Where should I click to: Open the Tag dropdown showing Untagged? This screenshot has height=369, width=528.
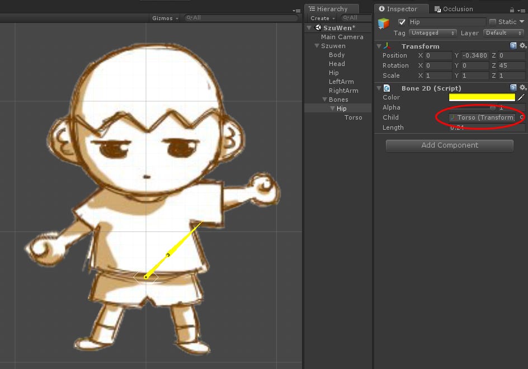432,33
